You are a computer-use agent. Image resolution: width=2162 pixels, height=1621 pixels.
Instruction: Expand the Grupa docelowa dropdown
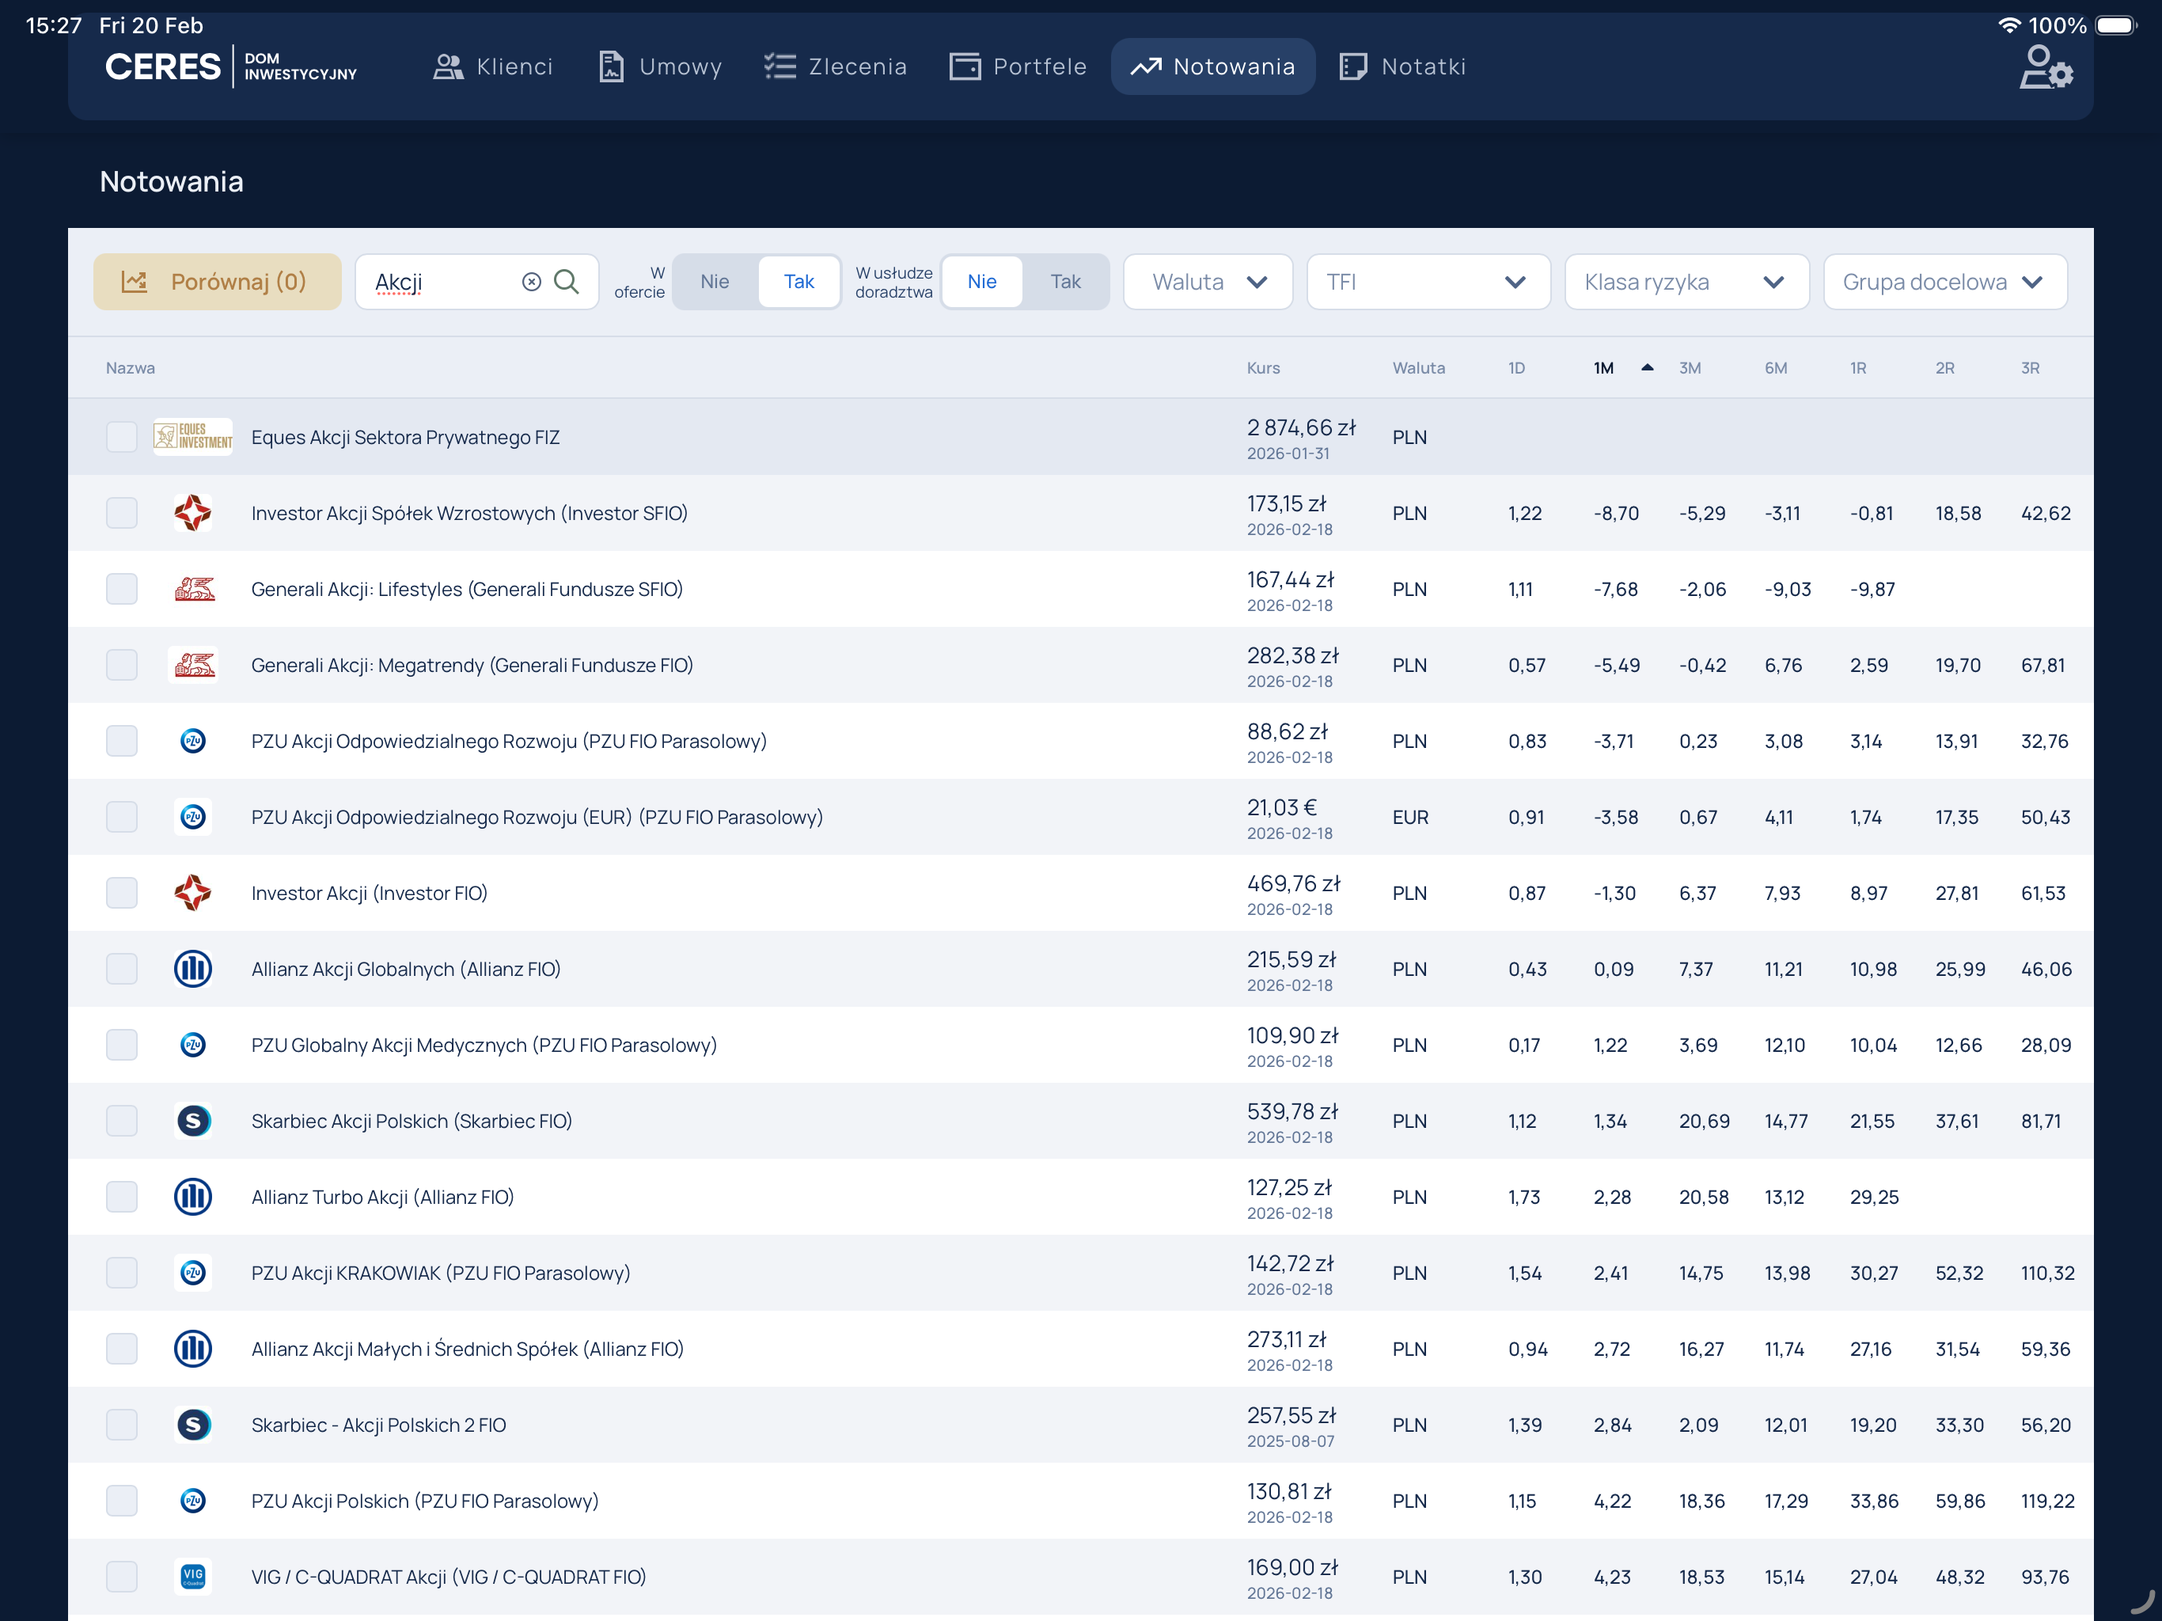pyautogui.click(x=1945, y=282)
